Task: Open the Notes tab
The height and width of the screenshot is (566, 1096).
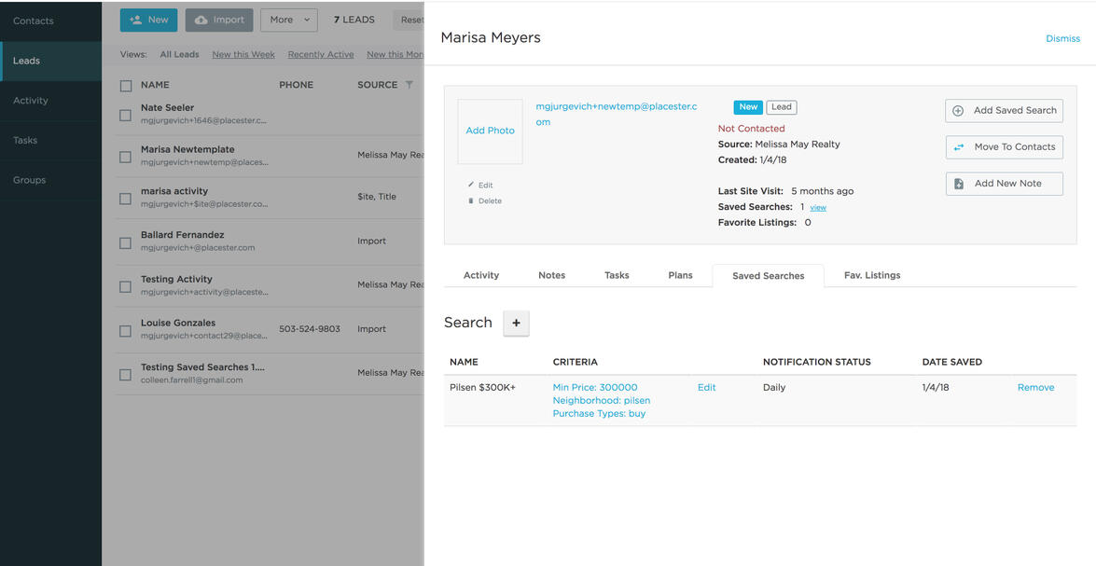Action: (551, 275)
